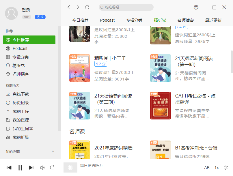
Task: Pause the current playback
Action: click(x=20, y=168)
